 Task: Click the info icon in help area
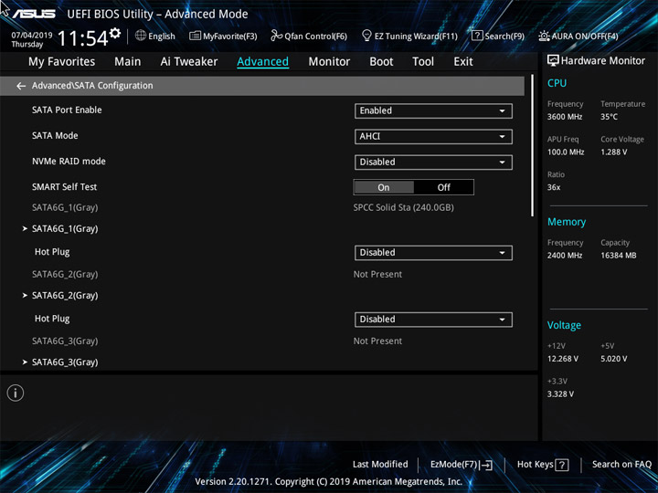16,393
